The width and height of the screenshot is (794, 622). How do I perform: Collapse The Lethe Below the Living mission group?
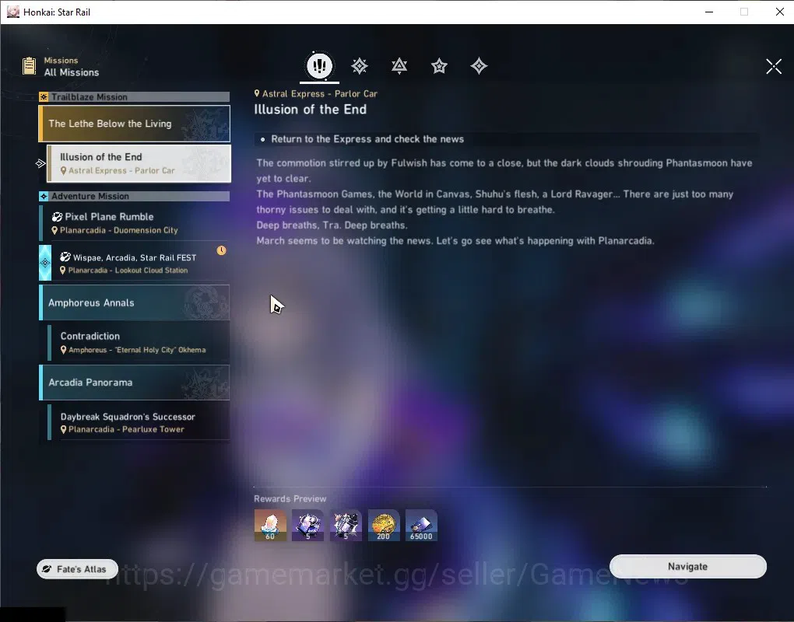click(x=134, y=124)
